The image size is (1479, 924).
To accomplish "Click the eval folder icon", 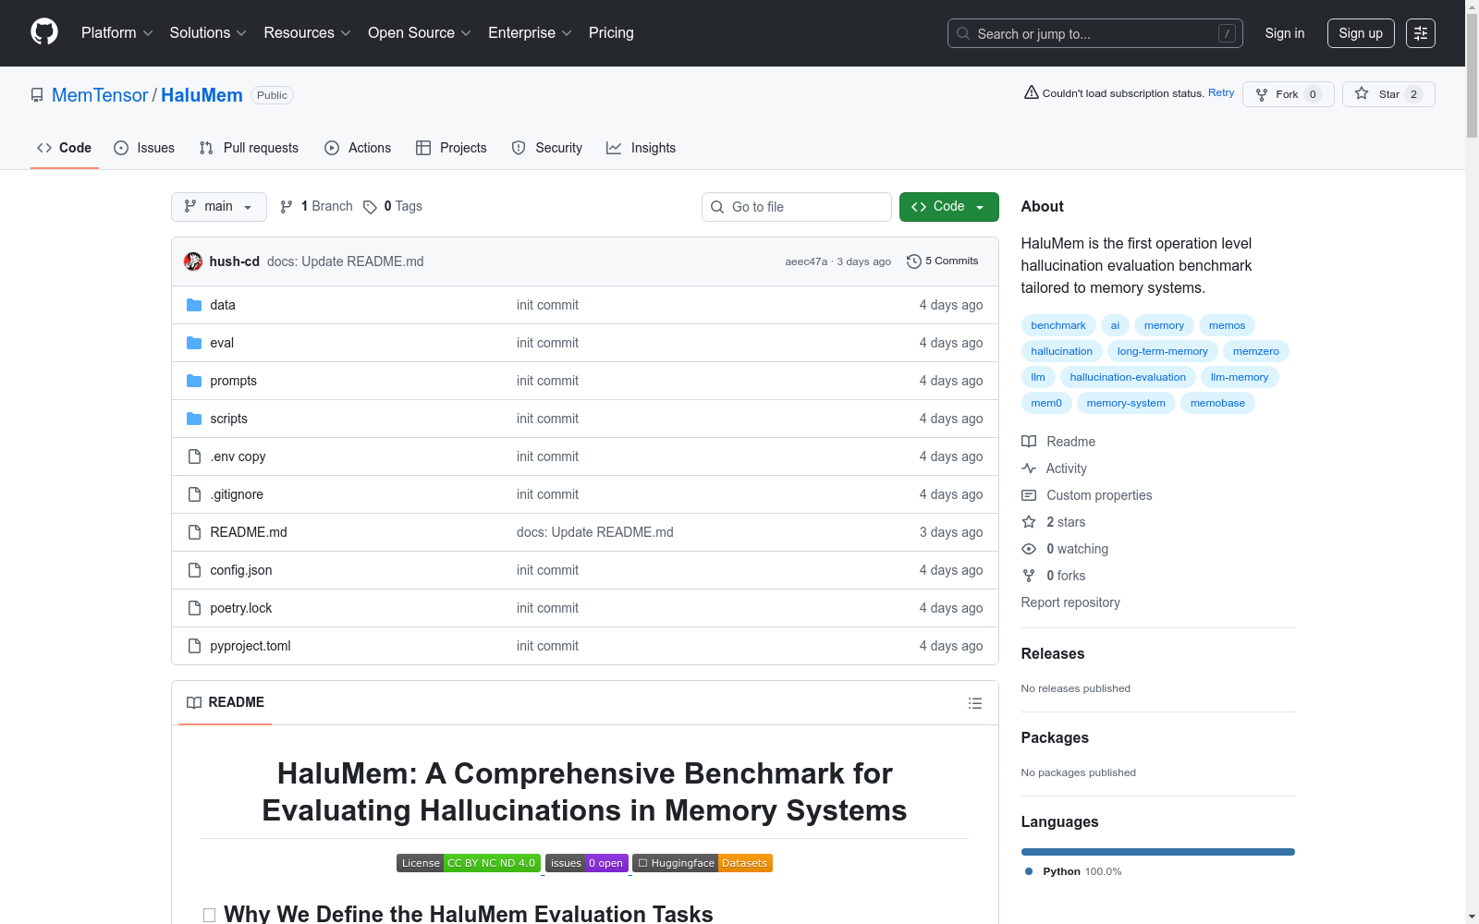I will pyautogui.click(x=194, y=343).
